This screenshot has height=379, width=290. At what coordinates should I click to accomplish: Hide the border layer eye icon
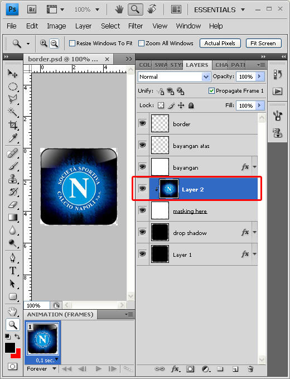pos(142,123)
